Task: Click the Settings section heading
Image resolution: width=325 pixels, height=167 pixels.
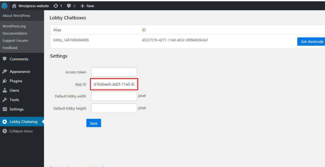Action: [59, 56]
